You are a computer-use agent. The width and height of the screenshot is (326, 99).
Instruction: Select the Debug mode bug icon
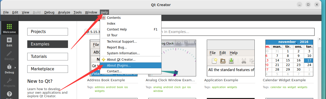[x=9, y=67]
